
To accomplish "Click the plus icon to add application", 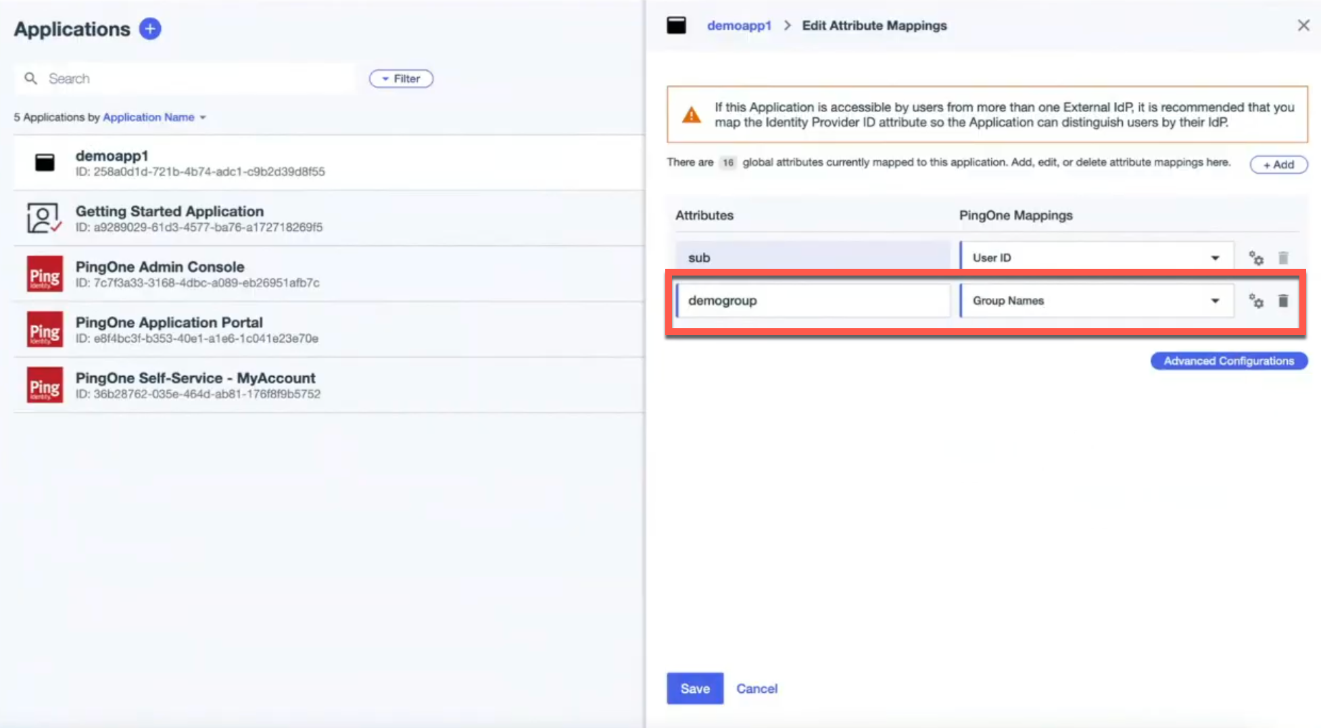I will [x=150, y=29].
